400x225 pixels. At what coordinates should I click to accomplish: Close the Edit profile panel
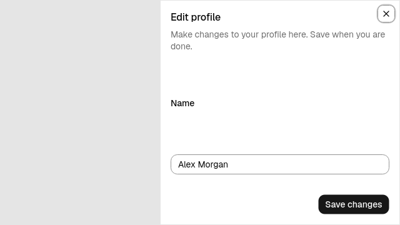click(x=386, y=14)
